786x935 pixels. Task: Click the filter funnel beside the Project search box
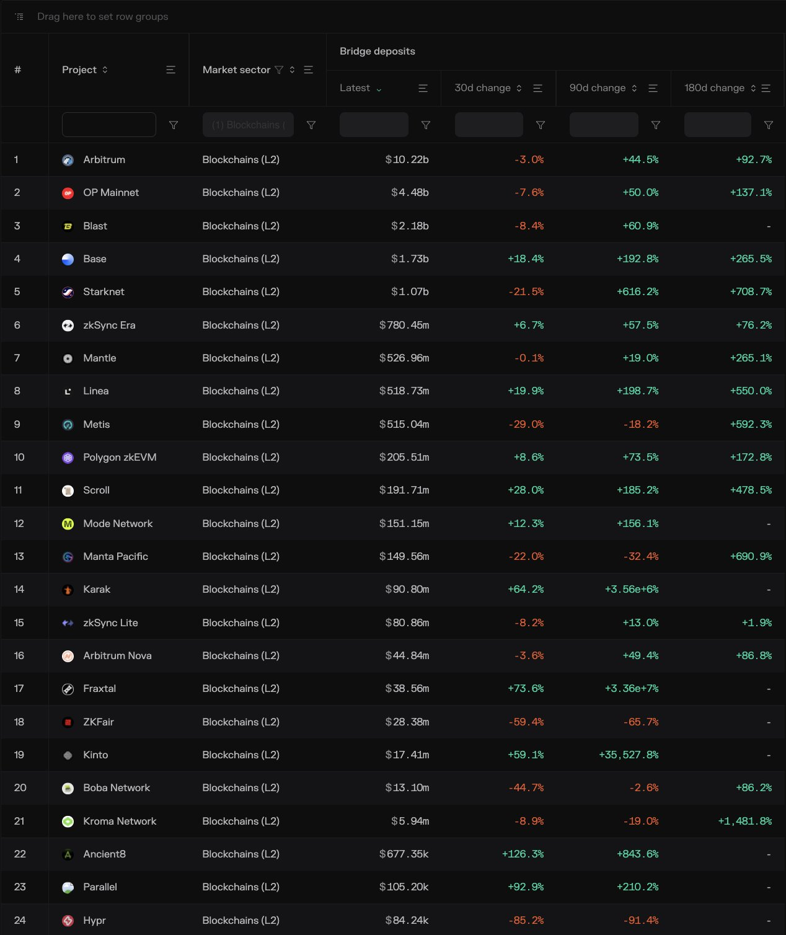click(174, 125)
